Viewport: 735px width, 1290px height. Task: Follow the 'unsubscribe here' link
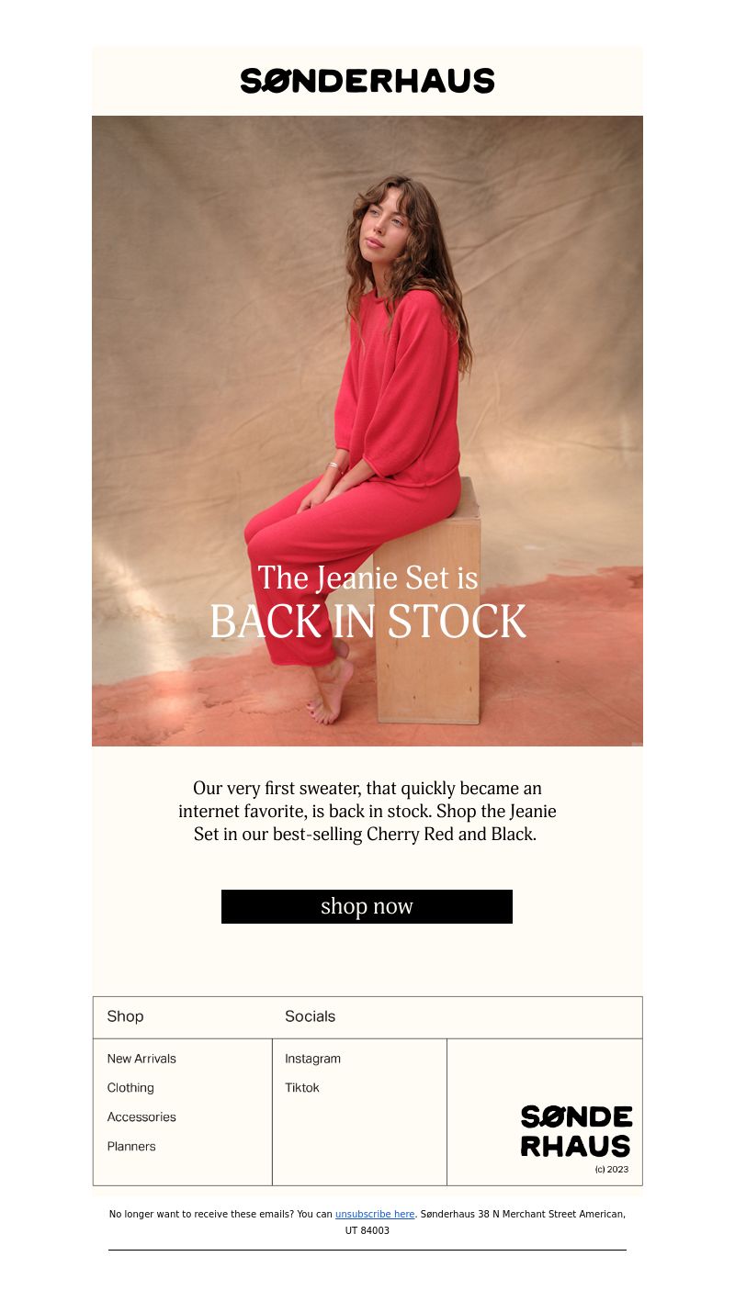(x=375, y=1214)
